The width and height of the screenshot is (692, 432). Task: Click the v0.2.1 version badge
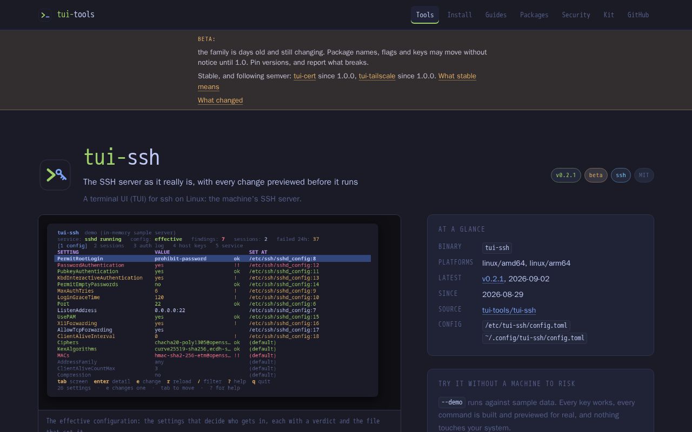coord(566,175)
